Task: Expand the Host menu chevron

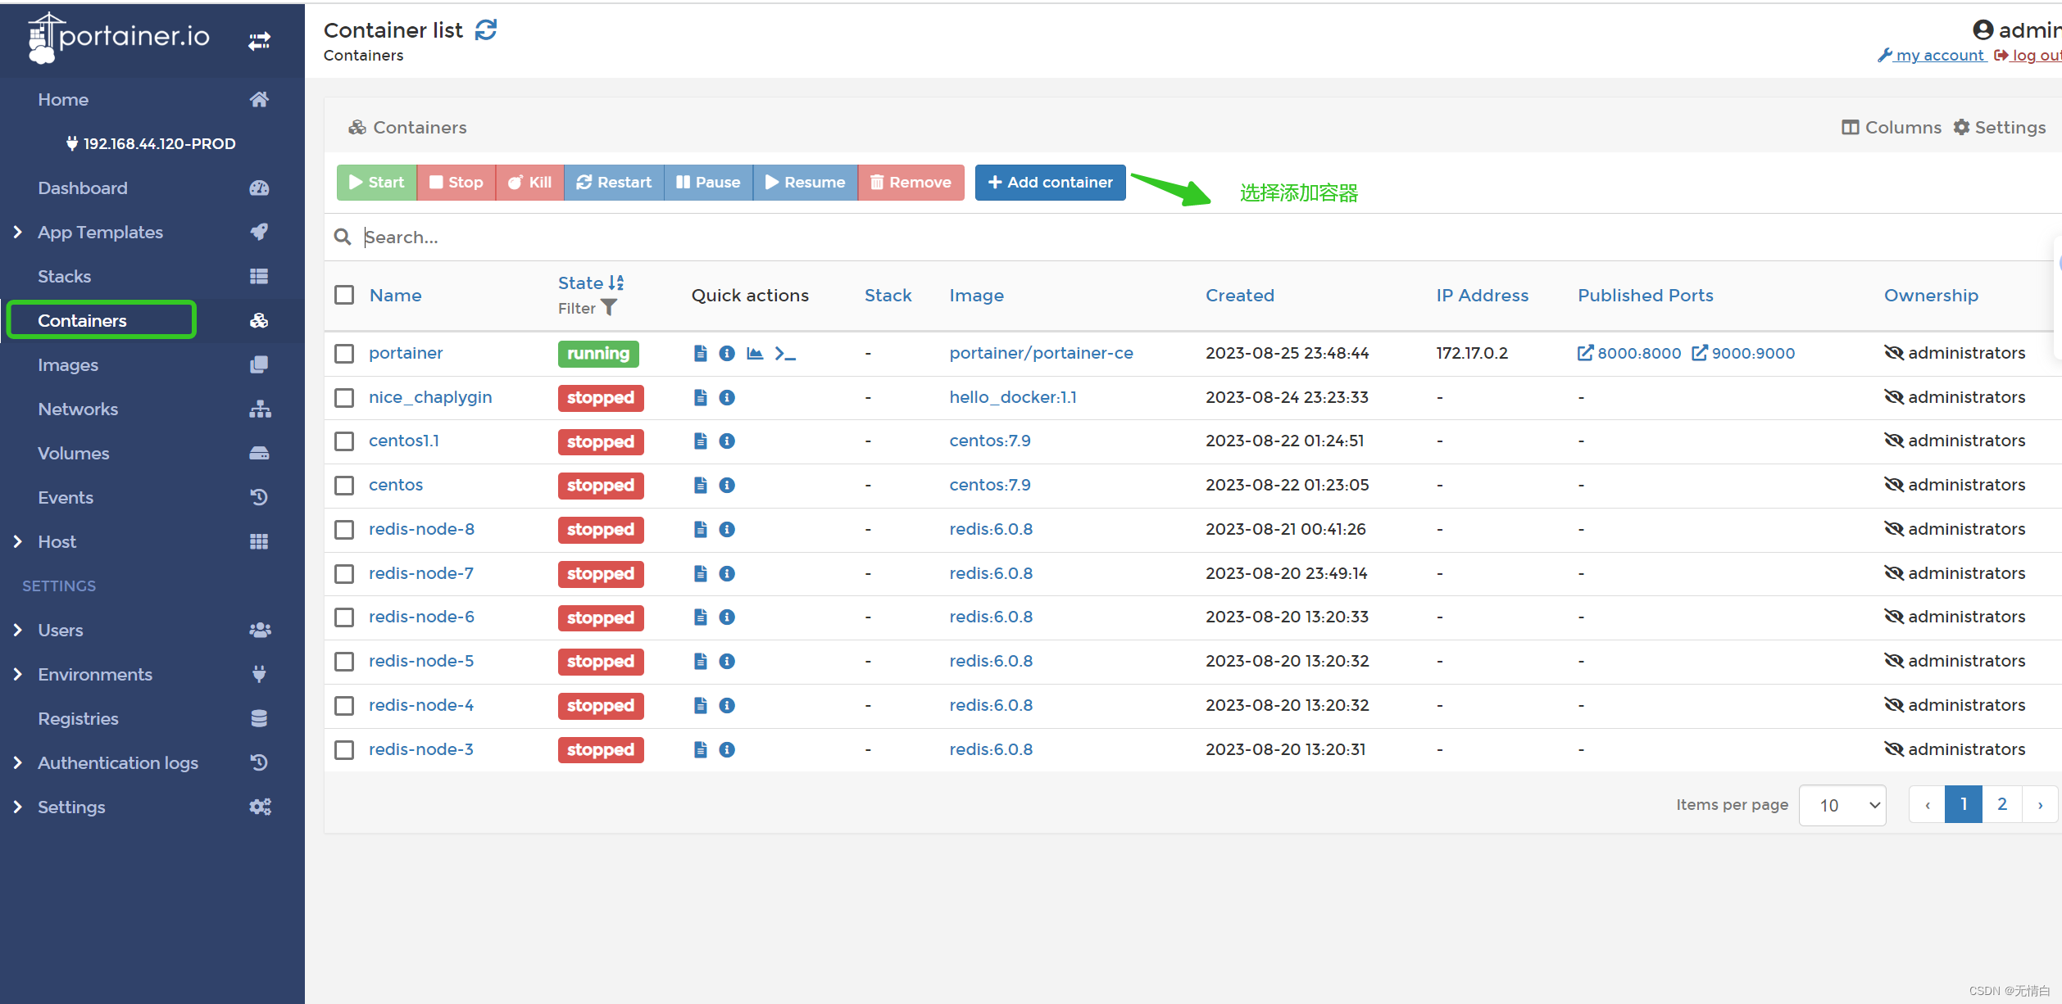Action: click(x=18, y=541)
